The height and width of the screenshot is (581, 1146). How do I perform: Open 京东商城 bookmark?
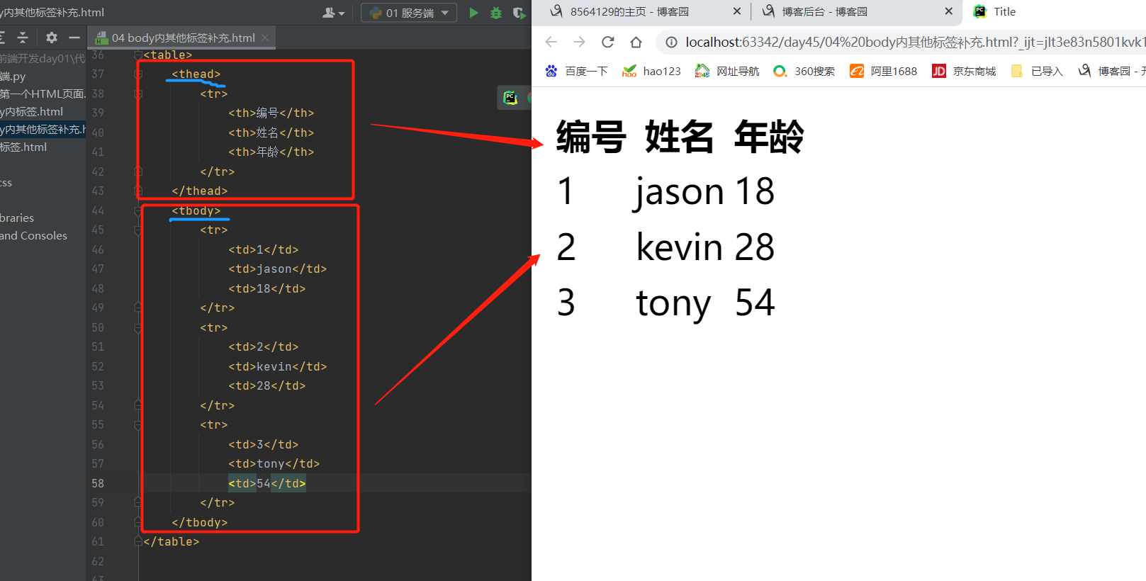[x=964, y=71]
